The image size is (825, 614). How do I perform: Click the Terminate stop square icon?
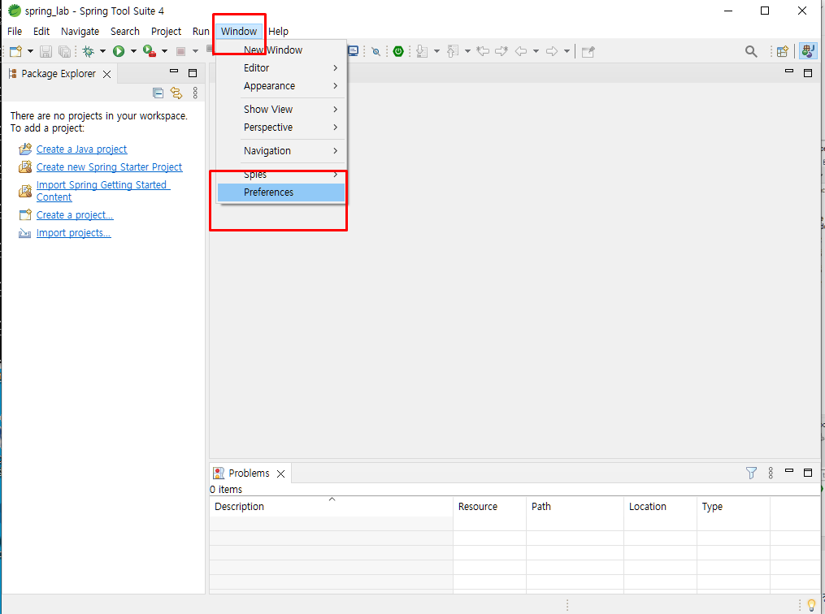coord(180,51)
